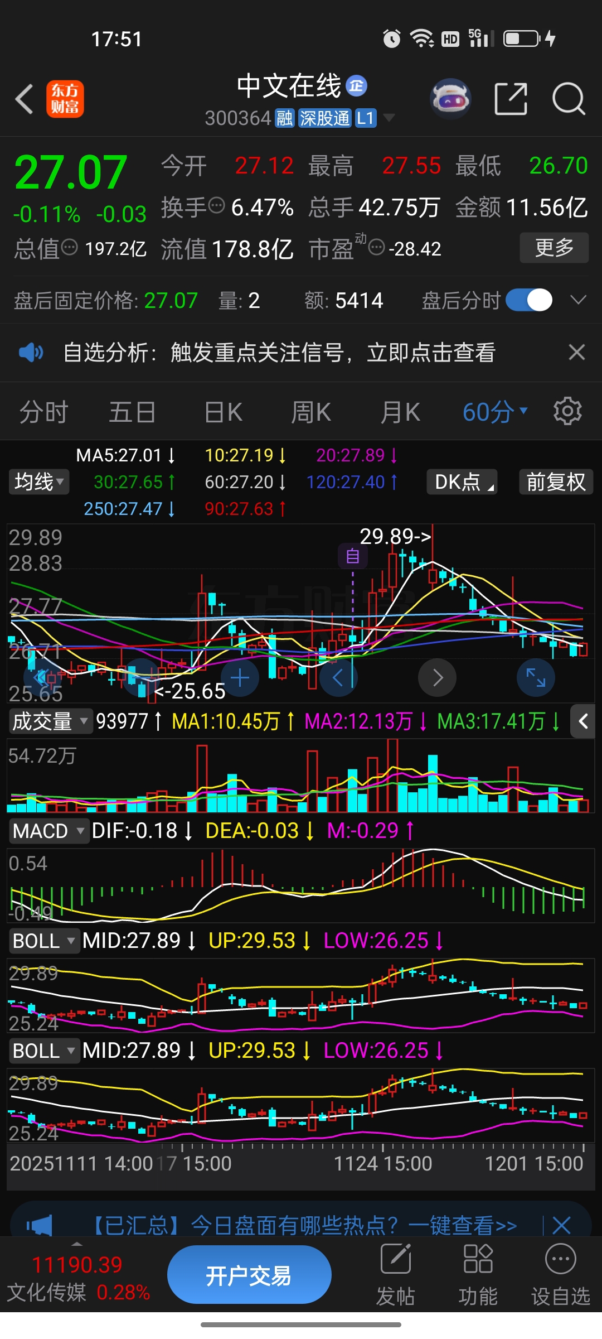Tap the MACD histogram chart
The image size is (602, 1339).
coord(301,885)
